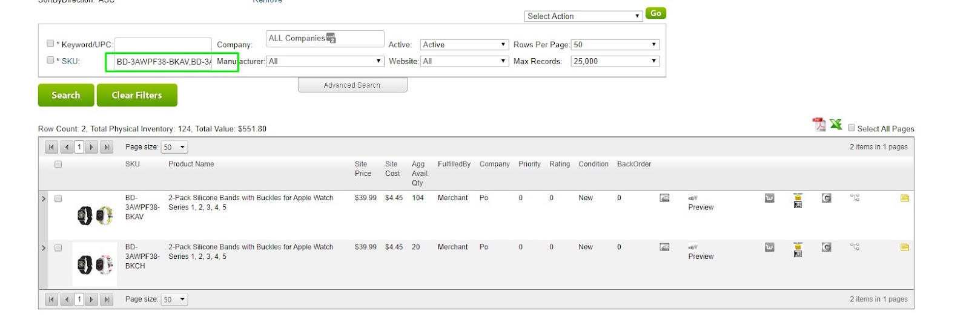The image size is (969, 320).
Task: Click into Keyword/UPC text field
Action: point(163,45)
